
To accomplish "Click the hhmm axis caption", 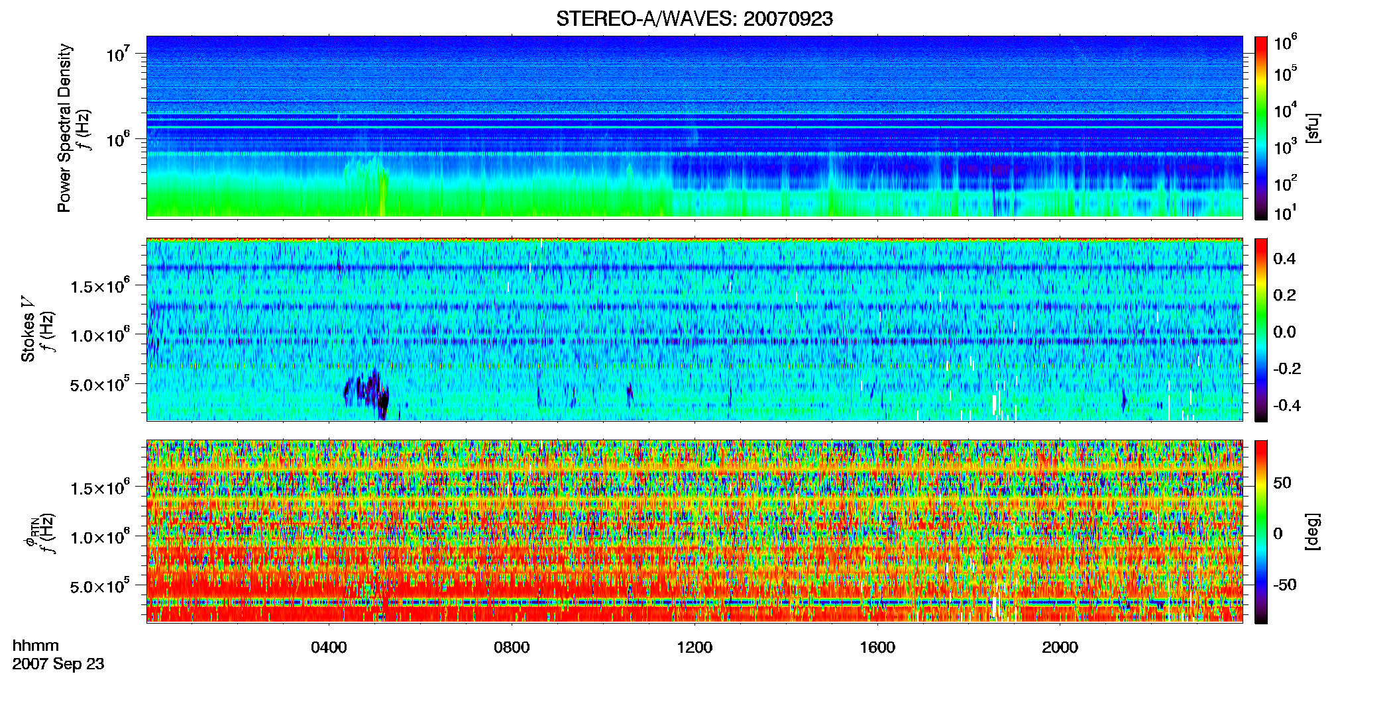I will pos(36,645).
